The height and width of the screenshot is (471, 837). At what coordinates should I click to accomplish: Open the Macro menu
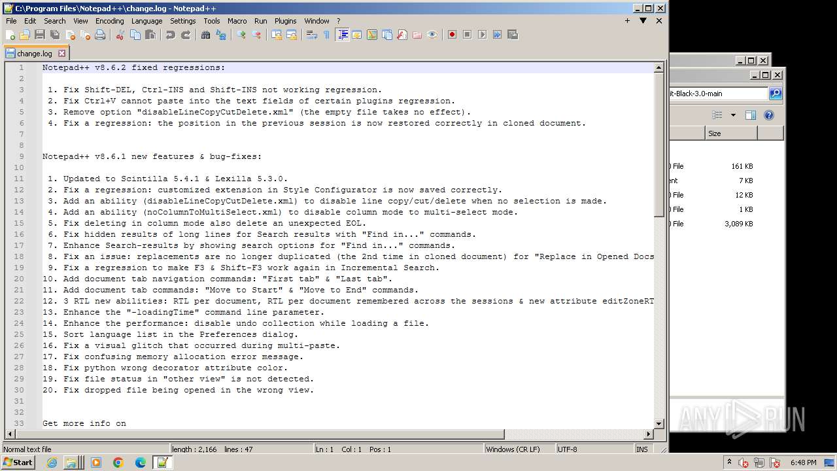click(x=237, y=21)
